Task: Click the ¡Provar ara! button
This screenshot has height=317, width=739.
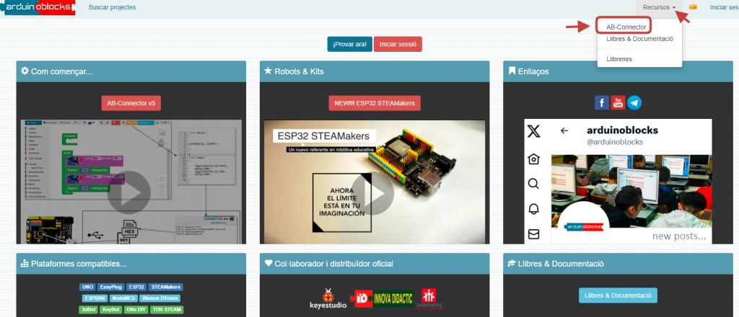Action: click(350, 44)
